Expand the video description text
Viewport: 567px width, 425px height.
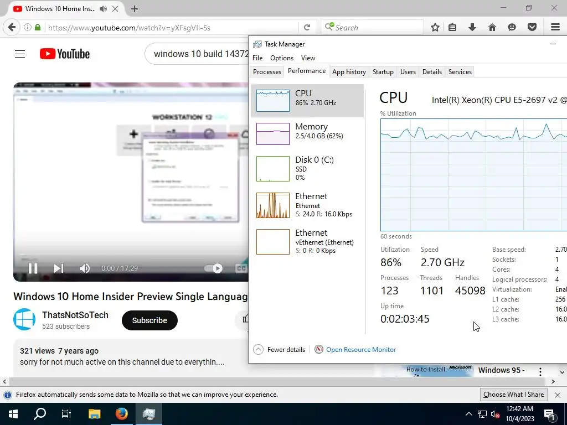tap(122, 362)
